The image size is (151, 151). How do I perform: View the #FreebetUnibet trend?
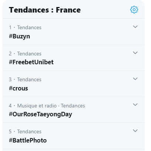tap(31, 62)
